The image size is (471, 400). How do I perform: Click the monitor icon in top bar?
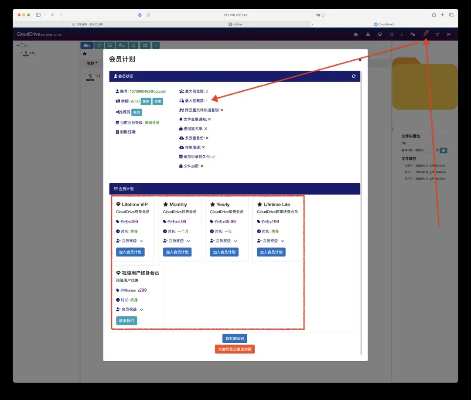pos(379,34)
